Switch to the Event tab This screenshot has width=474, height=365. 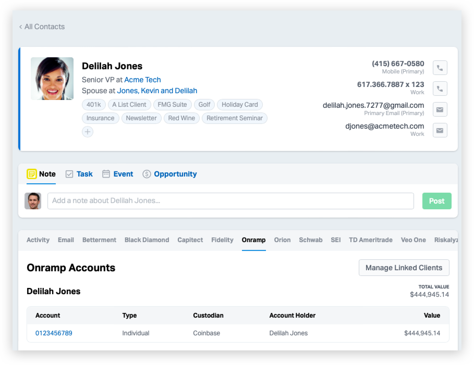point(118,174)
